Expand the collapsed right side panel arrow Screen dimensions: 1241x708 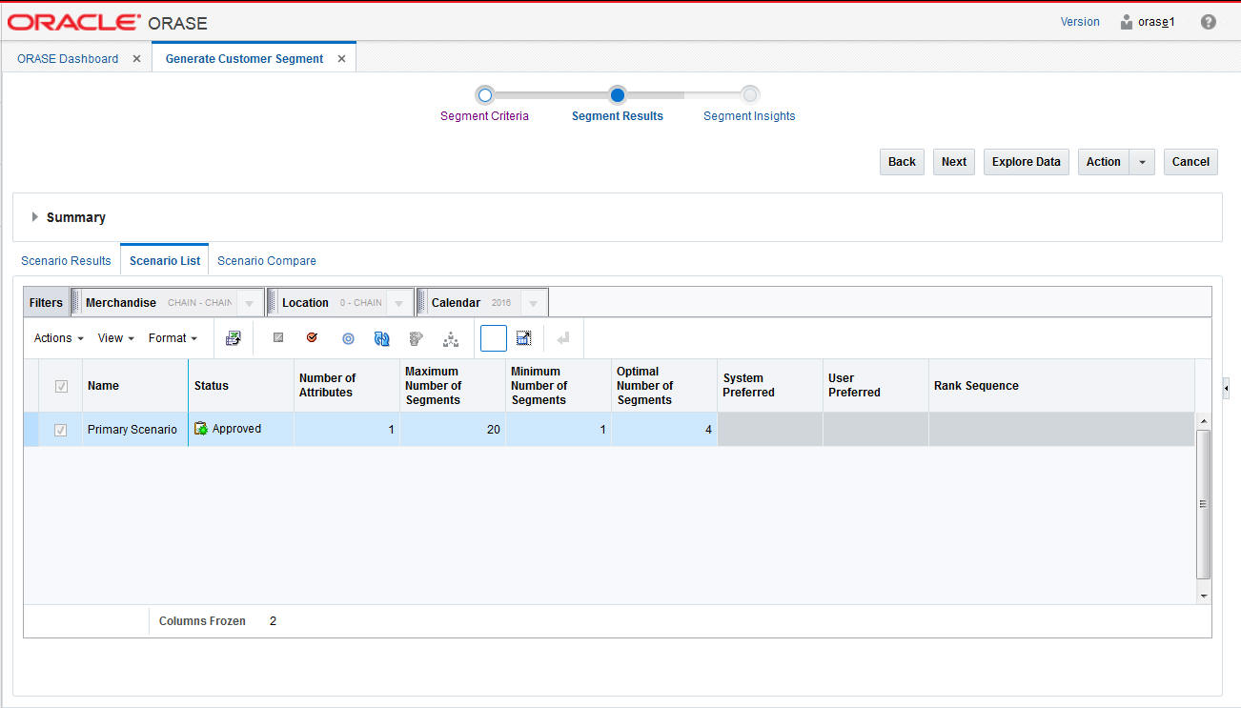pos(1226,388)
